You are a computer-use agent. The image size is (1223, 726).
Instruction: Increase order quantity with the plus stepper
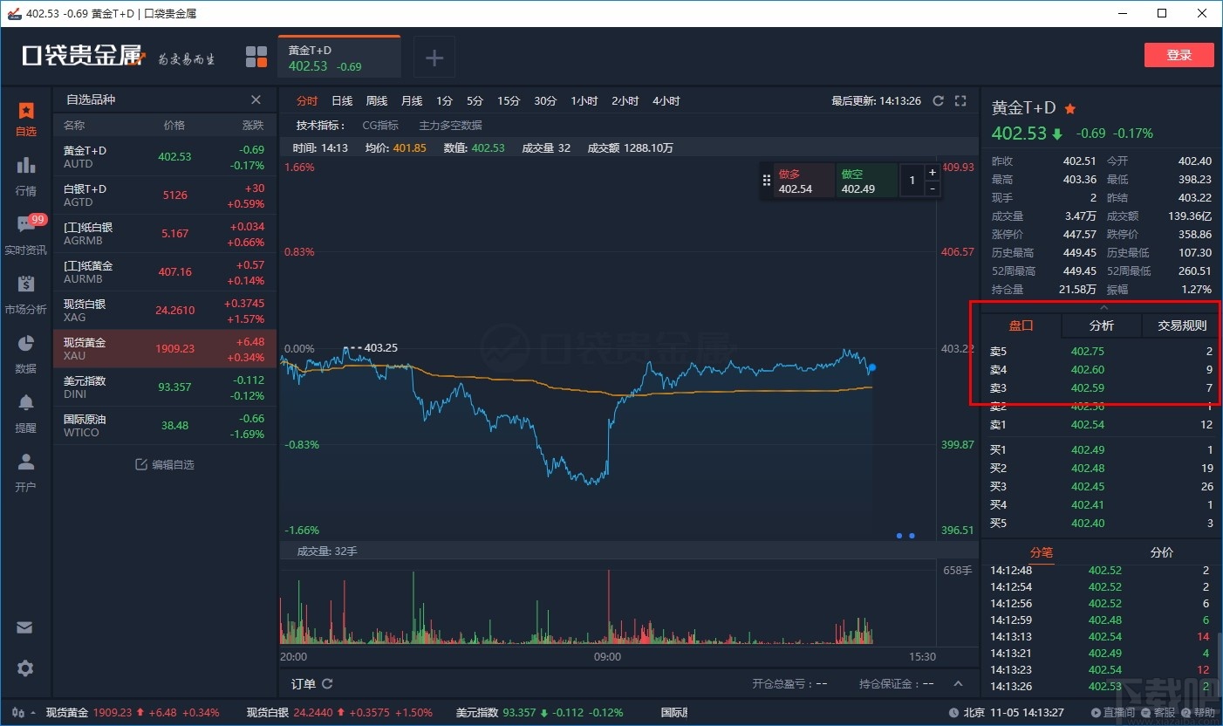click(932, 172)
